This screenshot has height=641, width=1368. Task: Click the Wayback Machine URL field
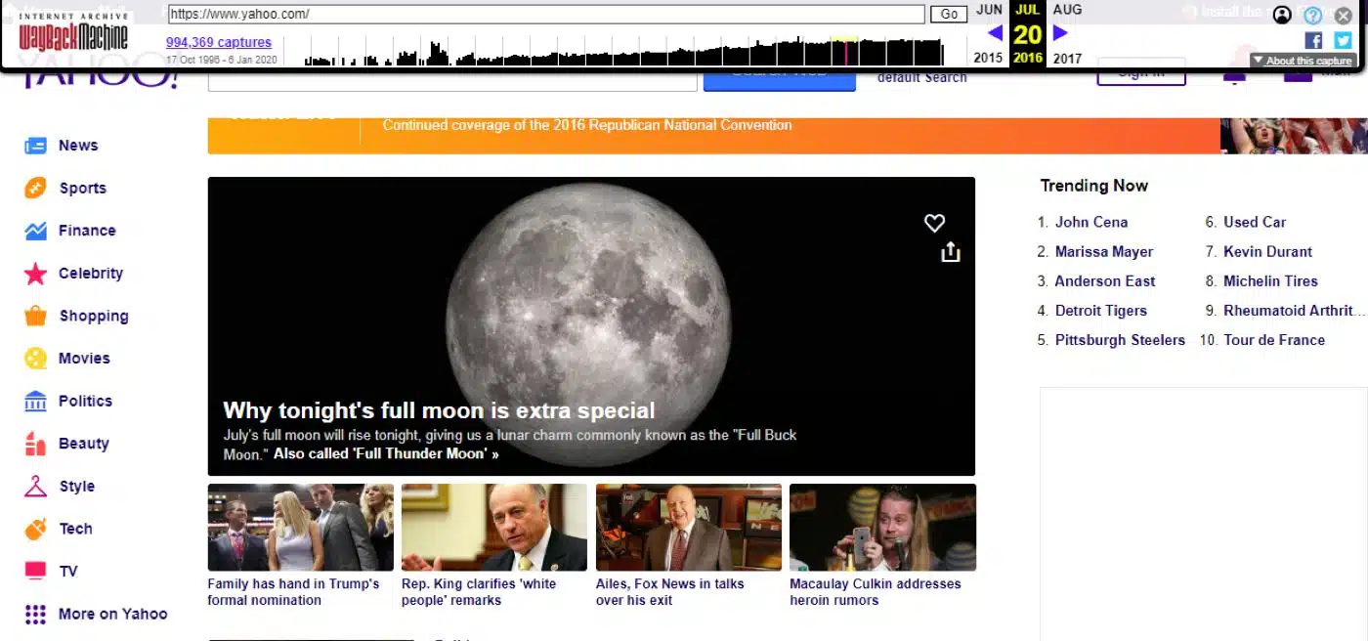point(545,14)
